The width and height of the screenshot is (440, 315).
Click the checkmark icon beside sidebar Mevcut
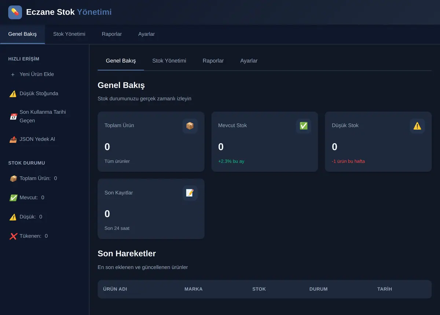click(13, 198)
